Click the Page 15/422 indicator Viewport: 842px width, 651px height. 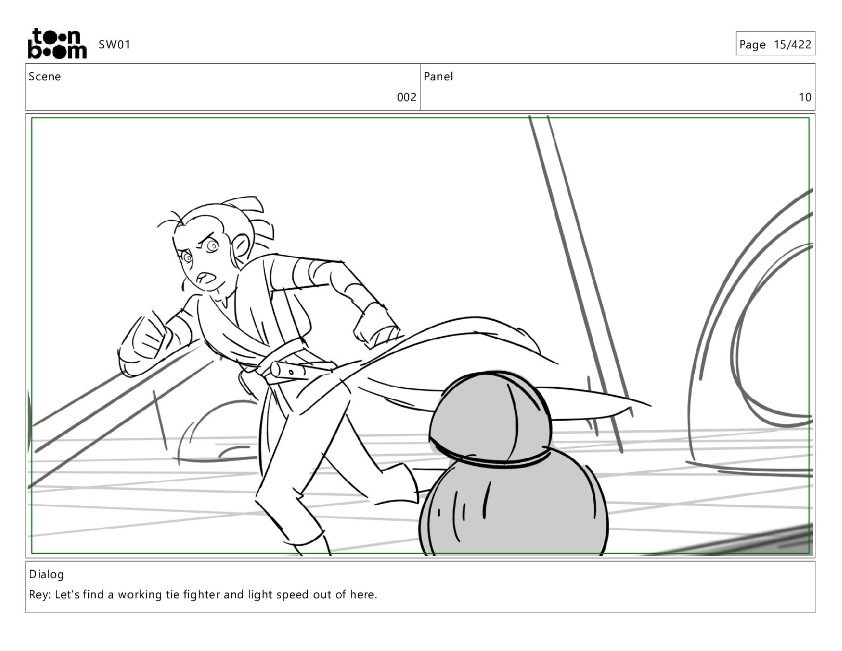pos(775,44)
